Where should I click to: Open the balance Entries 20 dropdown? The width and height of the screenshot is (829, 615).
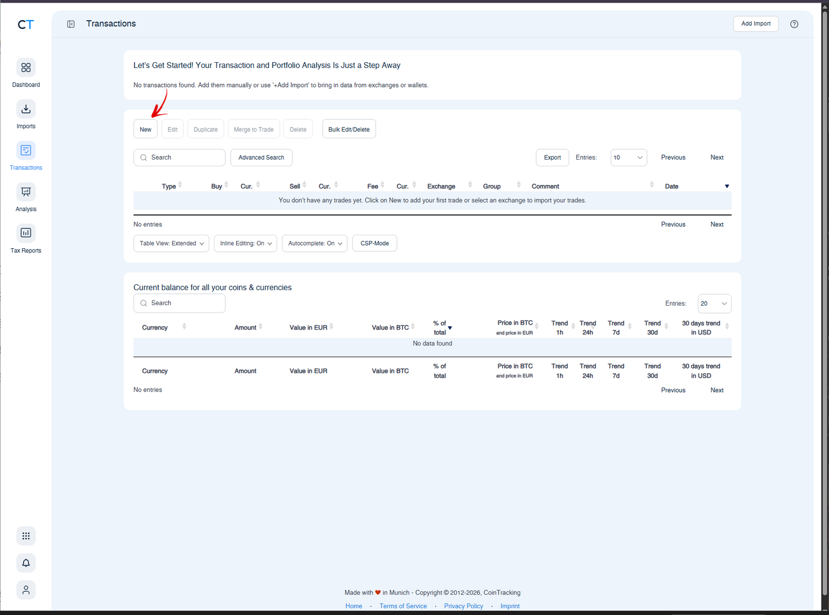pos(714,303)
